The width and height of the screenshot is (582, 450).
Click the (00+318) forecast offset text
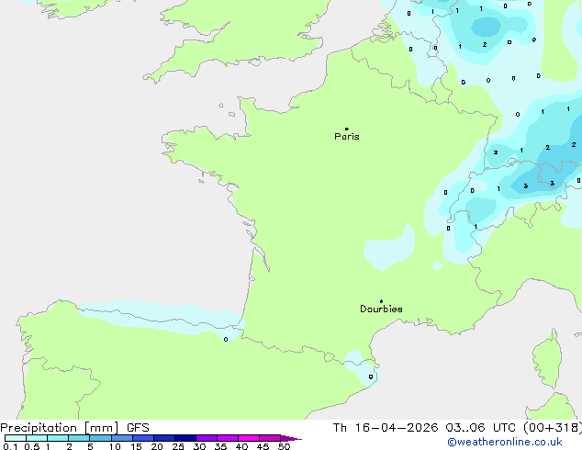[x=553, y=428]
